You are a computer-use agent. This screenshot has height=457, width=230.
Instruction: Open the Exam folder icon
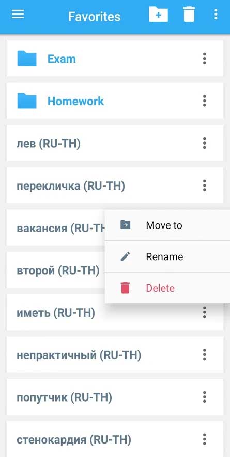coord(27,59)
